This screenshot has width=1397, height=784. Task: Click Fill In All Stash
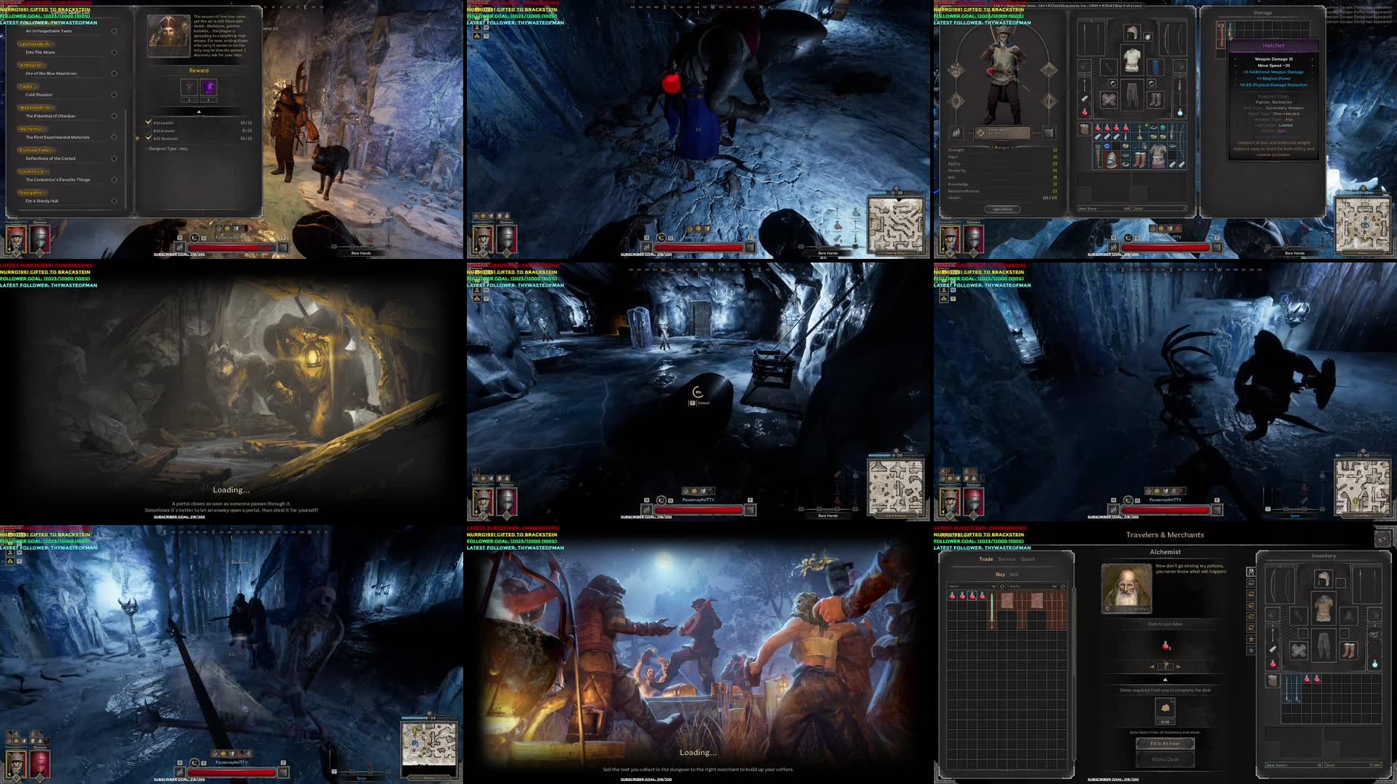(1166, 744)
